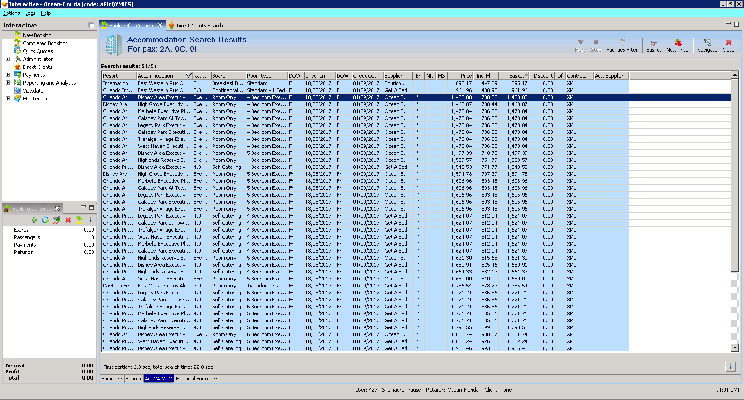Open the Facilities Filter tool

pyautogui.click(x=622, y=45)
